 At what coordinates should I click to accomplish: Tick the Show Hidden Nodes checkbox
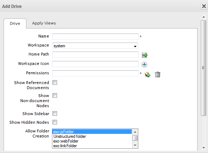pos(55,122)
